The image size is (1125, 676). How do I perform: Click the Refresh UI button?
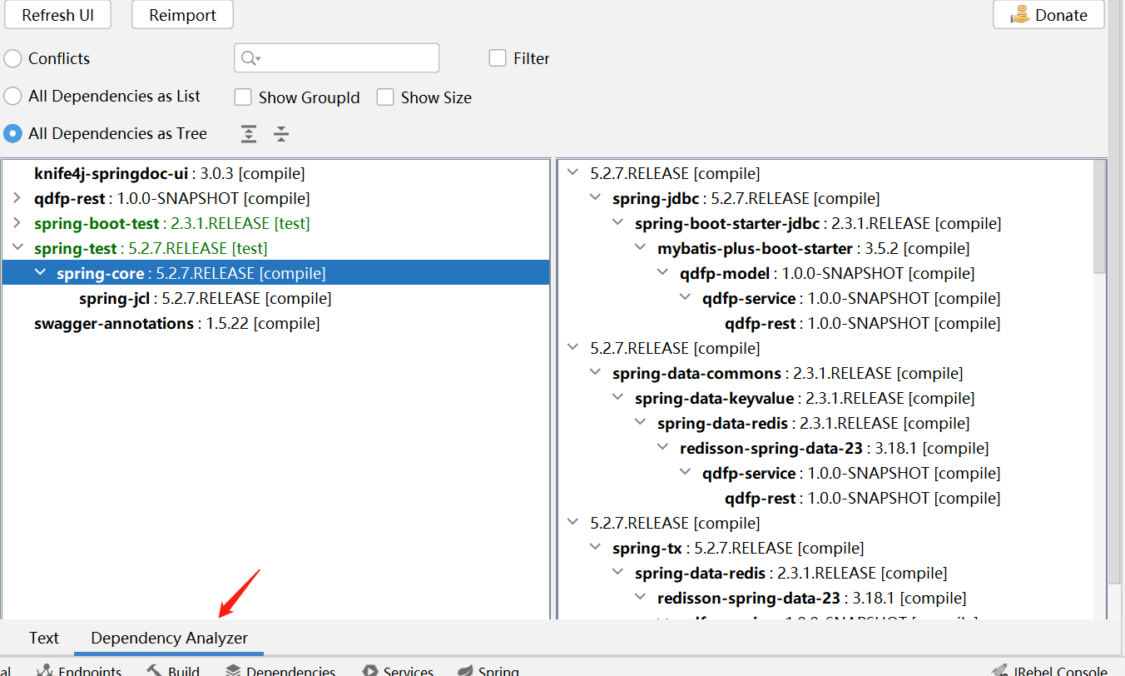(57, 15)
